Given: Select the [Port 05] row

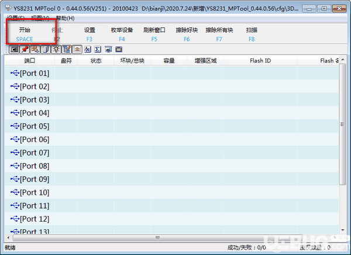Looking at the screenshot, I should (171, 126).
